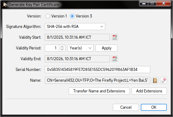This screenshot has height=117, width=173.
Task: Click the Serial Number label
Action: (x=28, y=69)
